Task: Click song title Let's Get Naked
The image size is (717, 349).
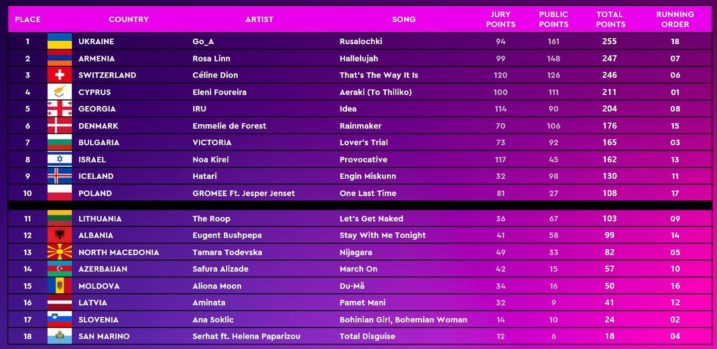Action: coord(371,218)
